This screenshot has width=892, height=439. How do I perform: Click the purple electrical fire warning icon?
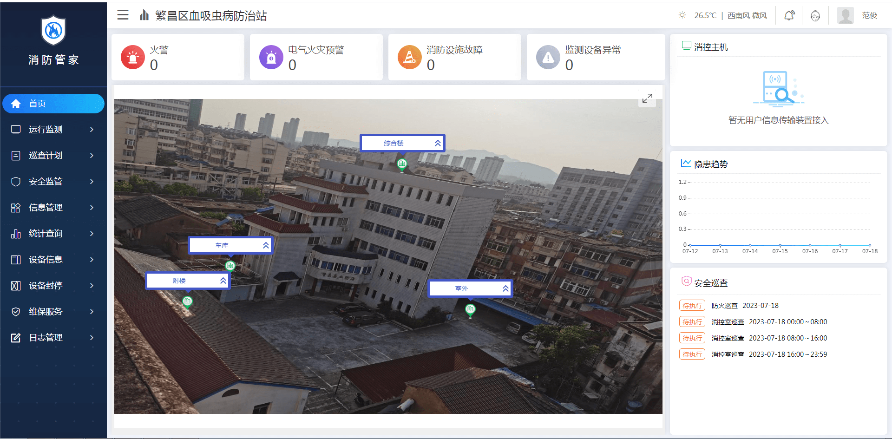pyautogui.click(x=271, y=57)
